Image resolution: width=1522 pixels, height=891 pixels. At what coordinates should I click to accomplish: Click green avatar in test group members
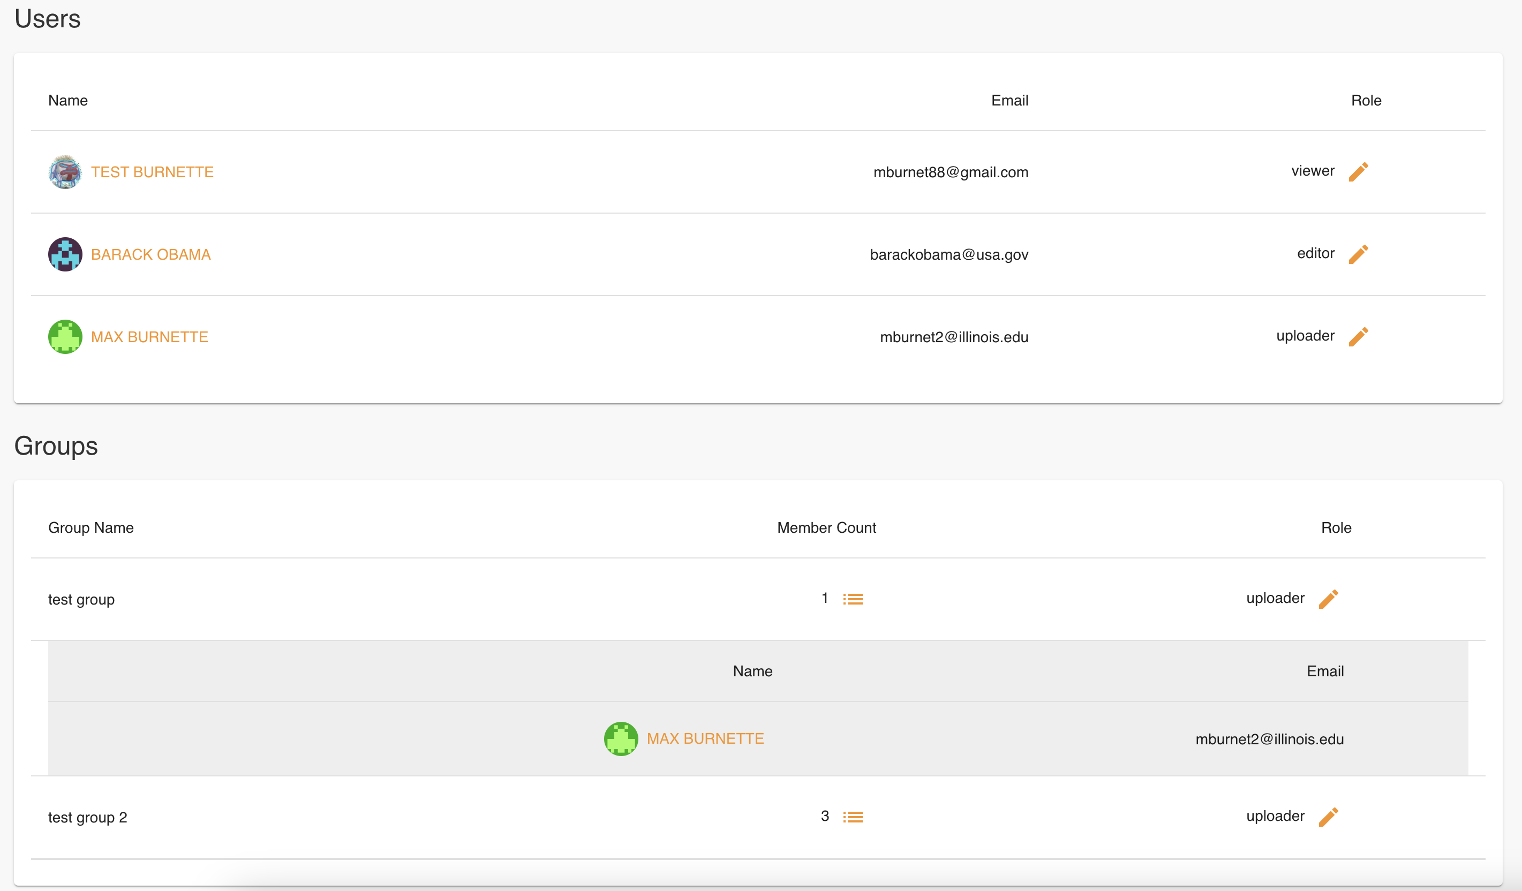(620, 738)
